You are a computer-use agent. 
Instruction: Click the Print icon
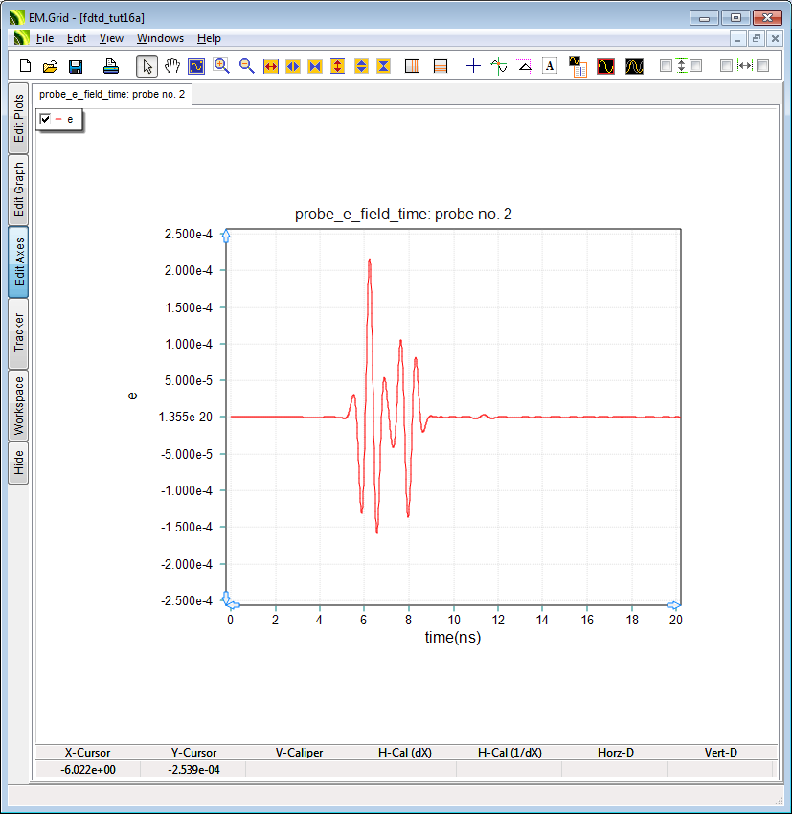[110, 66]
